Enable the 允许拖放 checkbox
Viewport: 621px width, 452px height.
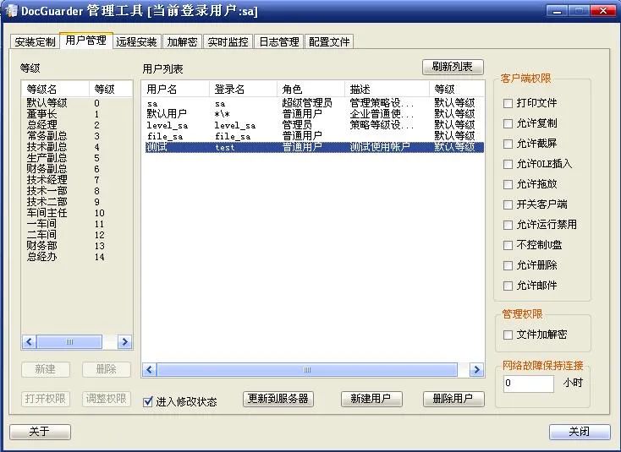[508, 184]
